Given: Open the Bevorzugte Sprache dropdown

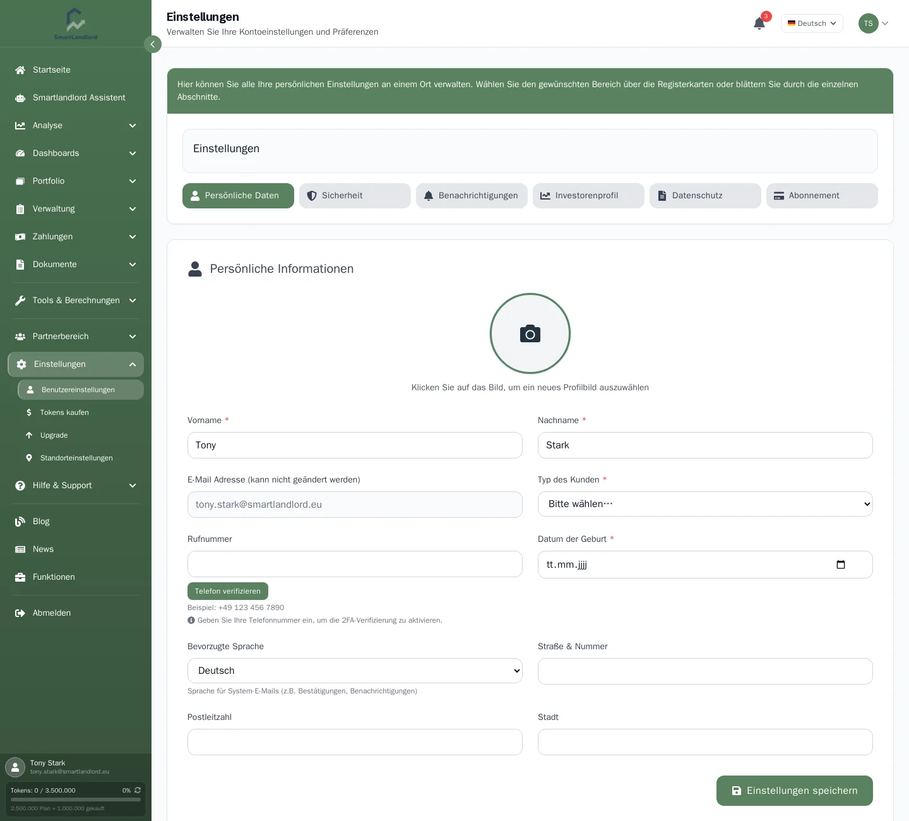Looking at the screenshot, I should [x=355, y=671].
